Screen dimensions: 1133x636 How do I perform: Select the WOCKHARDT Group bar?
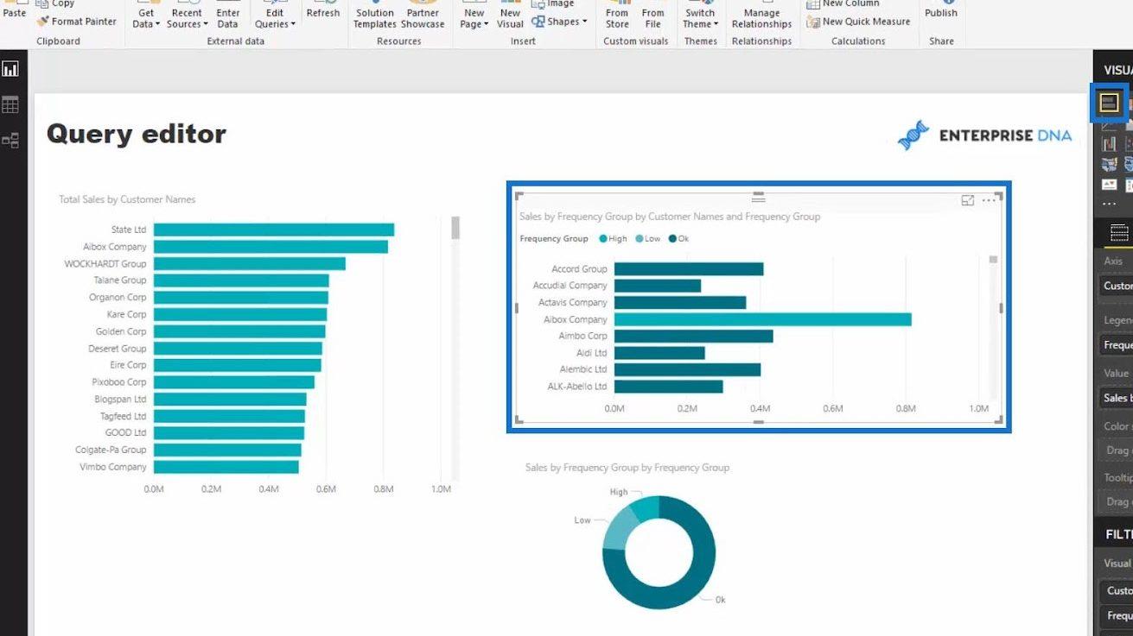pos(249,263)
